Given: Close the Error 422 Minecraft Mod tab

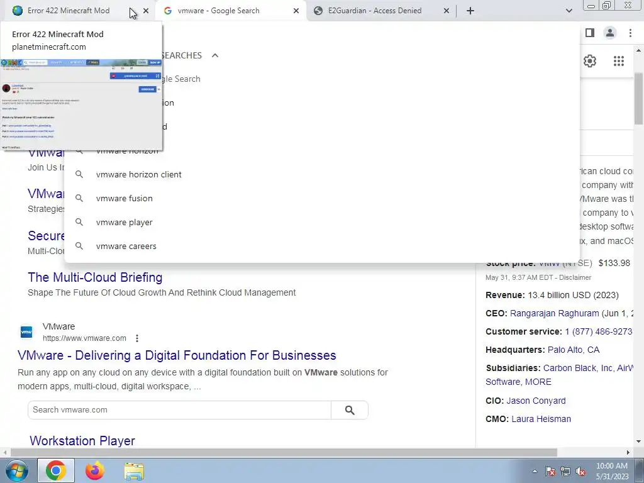Looking at the screenshot, I should [146, 11].
